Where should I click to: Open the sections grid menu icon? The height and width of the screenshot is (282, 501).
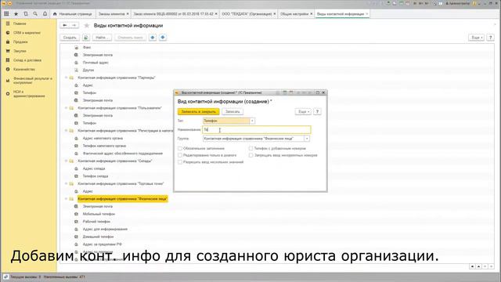coord(6,14)
